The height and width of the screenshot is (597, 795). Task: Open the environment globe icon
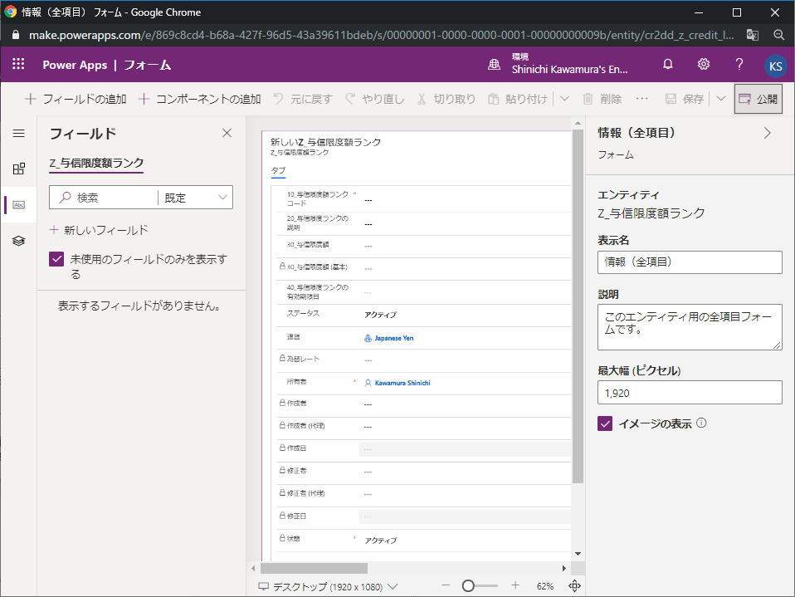[494, 65]
